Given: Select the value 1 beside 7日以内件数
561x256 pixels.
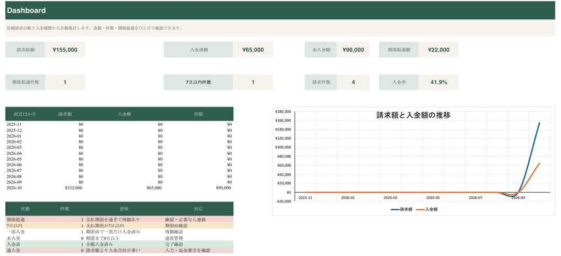Looking at the screenshot, I should click(x=253, y=82).
